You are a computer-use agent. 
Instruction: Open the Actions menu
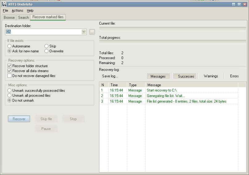[x=18, y=10]
